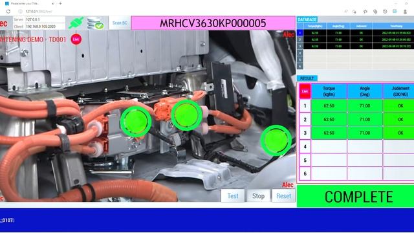
Task: Click the add-to-favorites icon in toolbar
Action: point(354,12)
